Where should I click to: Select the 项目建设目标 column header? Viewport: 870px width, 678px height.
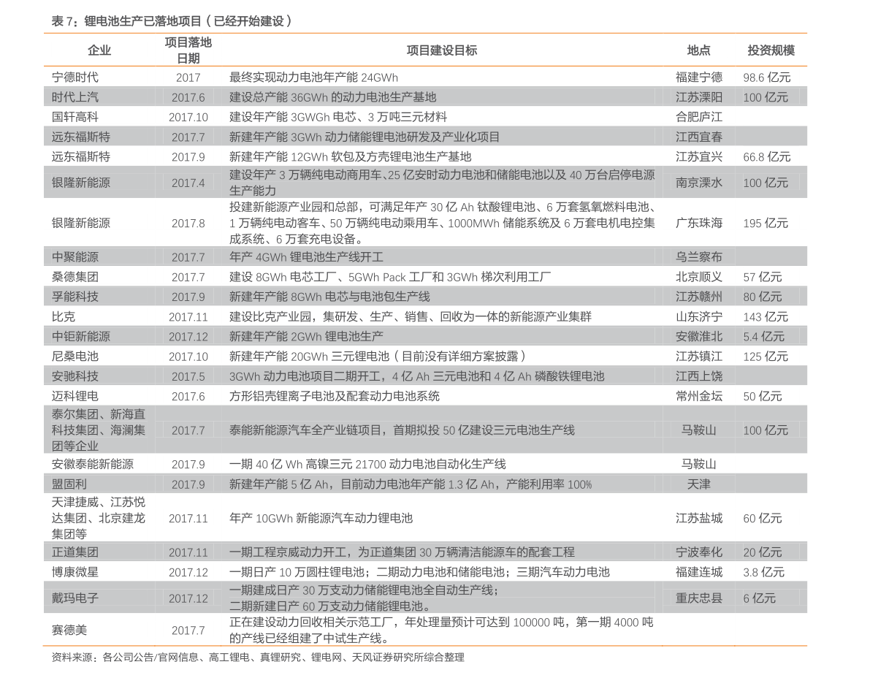(441, 50)
